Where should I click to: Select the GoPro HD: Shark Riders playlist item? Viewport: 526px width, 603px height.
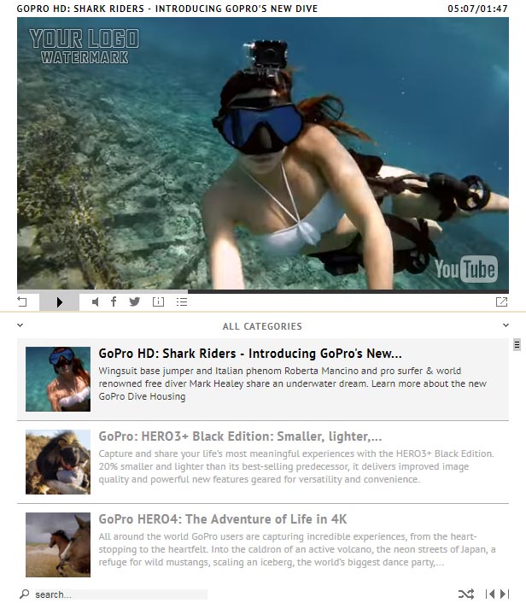coord(249,353)
